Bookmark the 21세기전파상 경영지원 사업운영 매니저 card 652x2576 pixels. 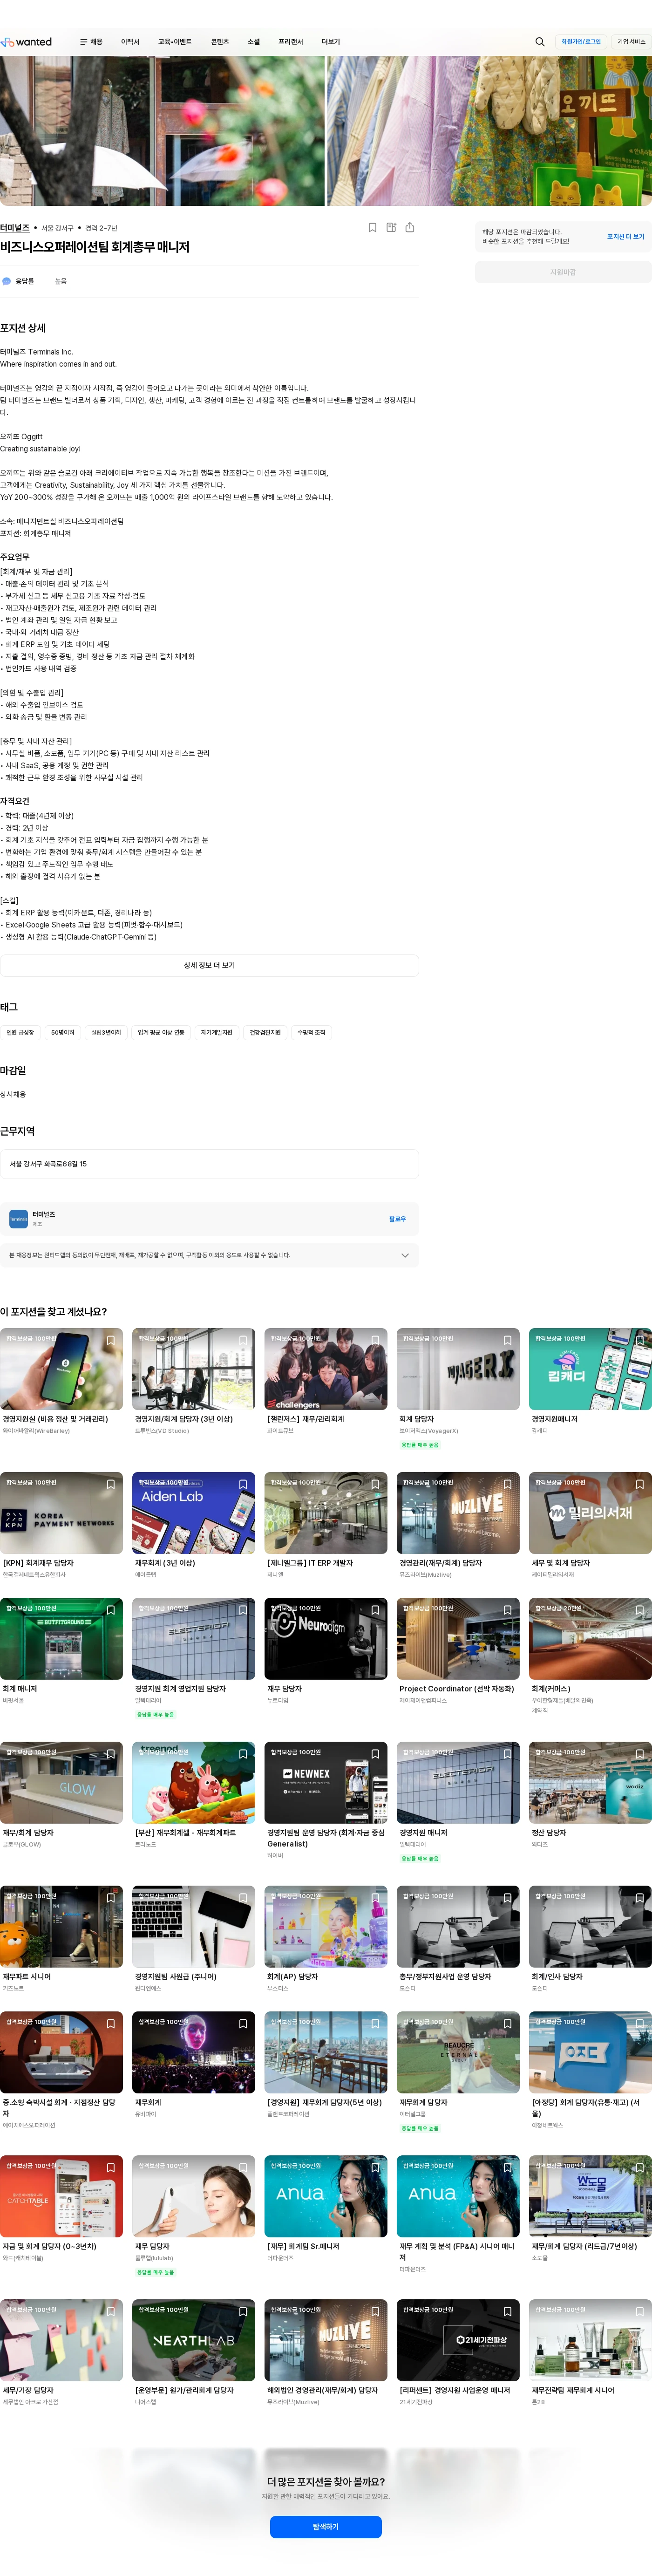coord(507,2312)
